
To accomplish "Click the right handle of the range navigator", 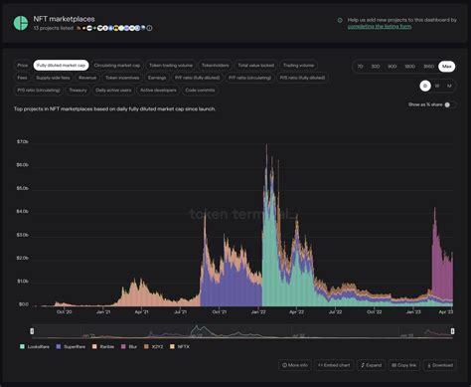I will tap(452, 331).
